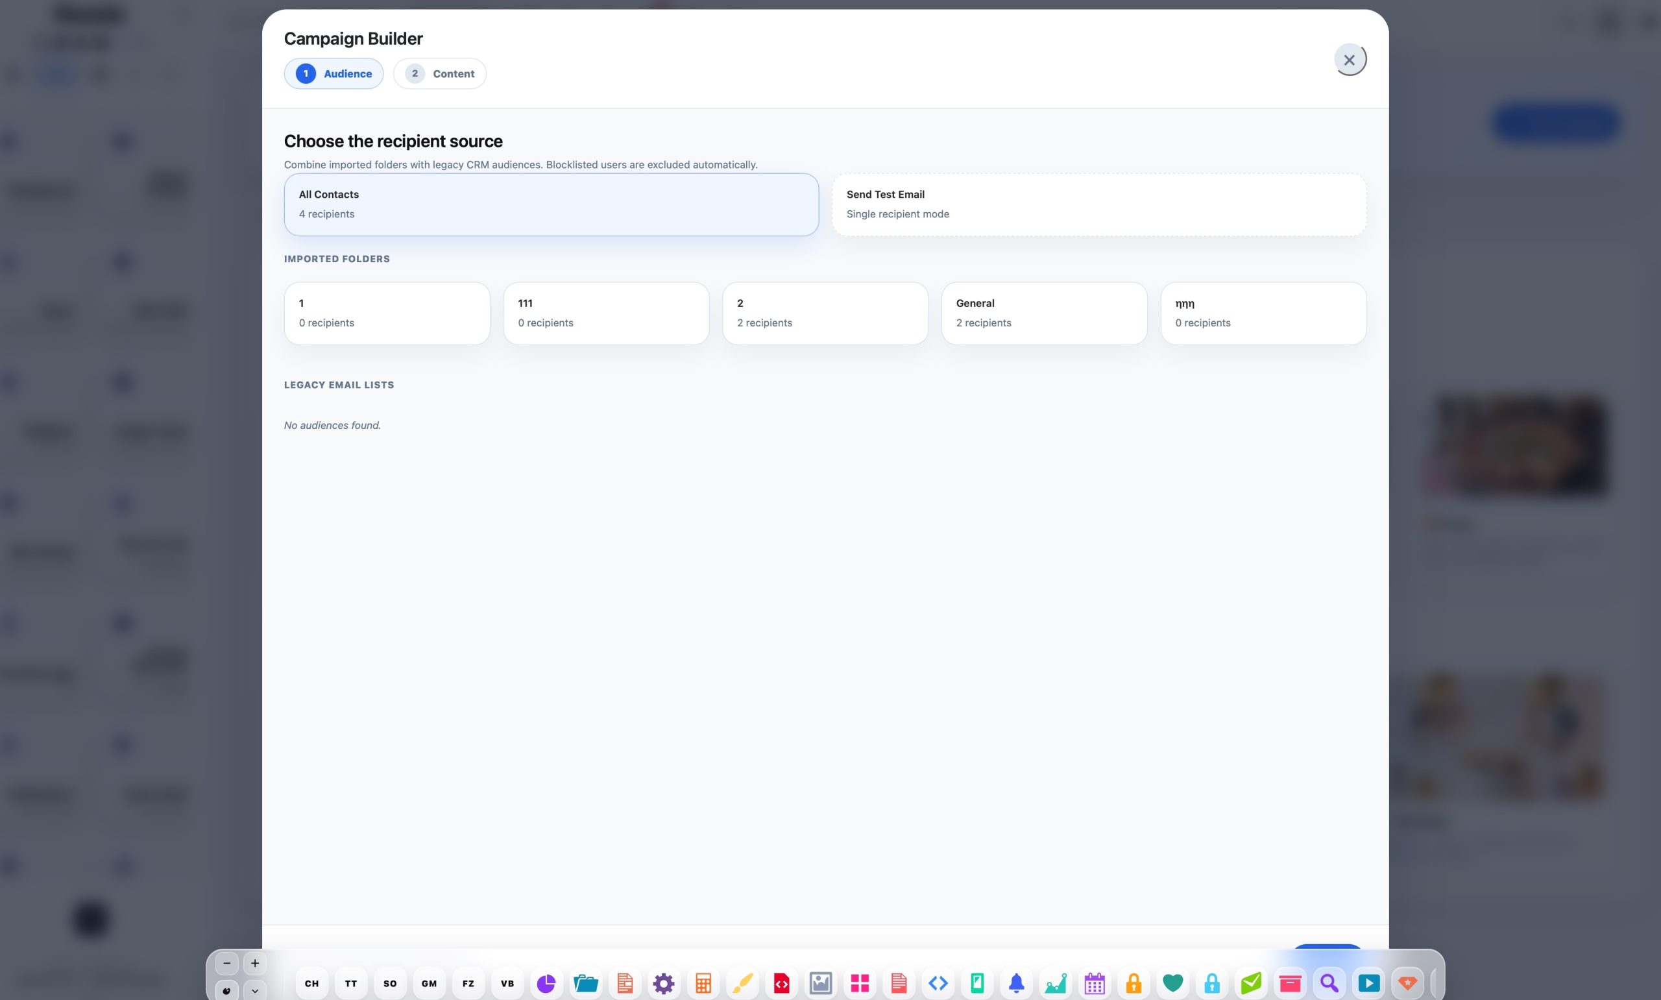Open the blue bell notifications dock icon
This screenshot has width=1661, height=1000.
tap(1017, 983)
